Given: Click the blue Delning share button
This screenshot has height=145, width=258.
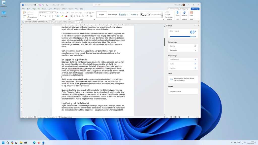Looking at the screenshot, I should pos(195,9).
